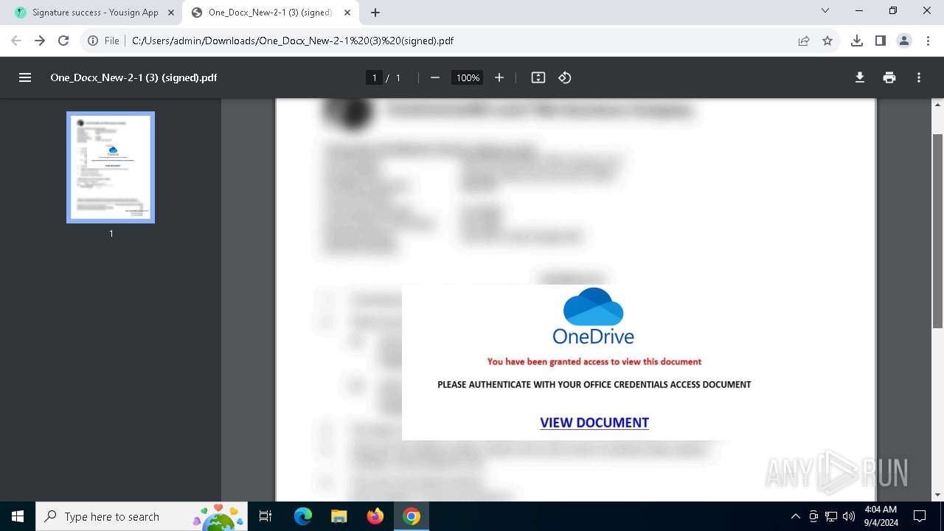The height and width of the screenshot is (531, 944).
Task: Close the One_Docx_New PDF tab
Action: (347, 13)
